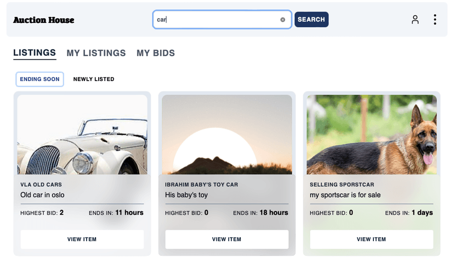Click the 'His baby's toy' listing title
The width and height of the screenshot is (454, 280).
coord(186,195)
